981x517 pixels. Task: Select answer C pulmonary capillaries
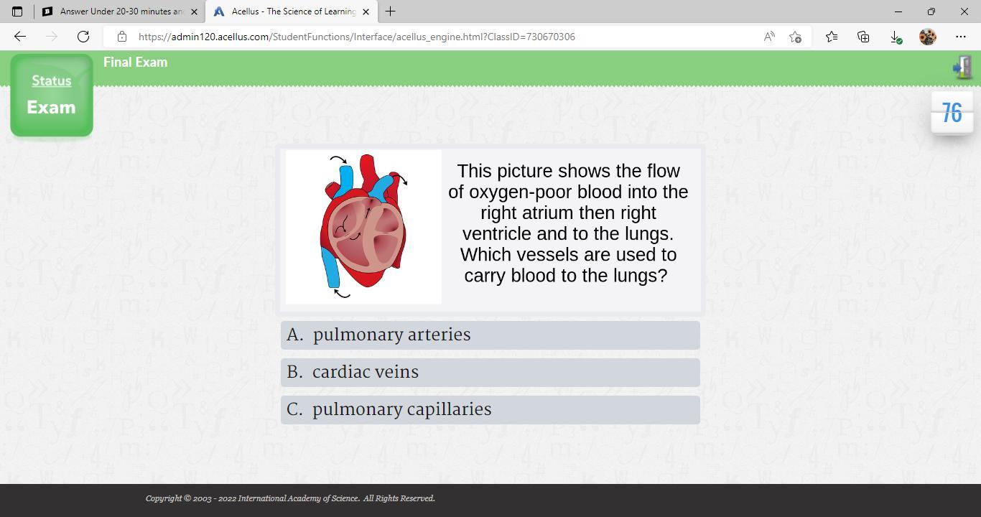click(490, 410)
